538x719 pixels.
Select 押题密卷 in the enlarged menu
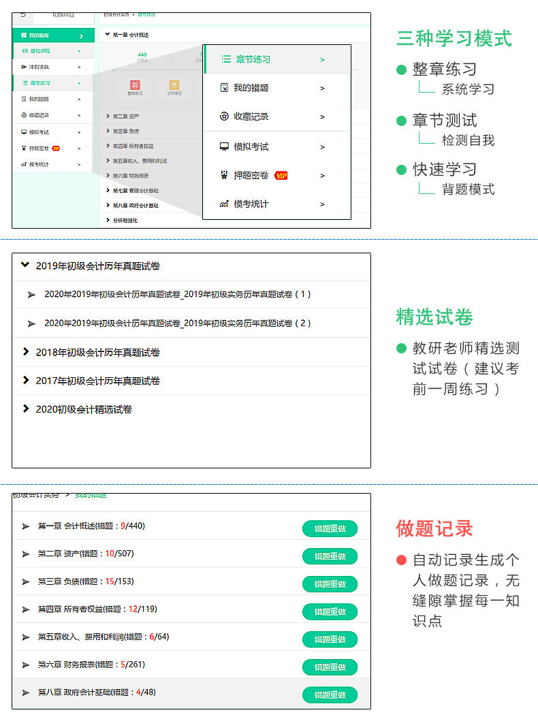[x=277, y=175]
